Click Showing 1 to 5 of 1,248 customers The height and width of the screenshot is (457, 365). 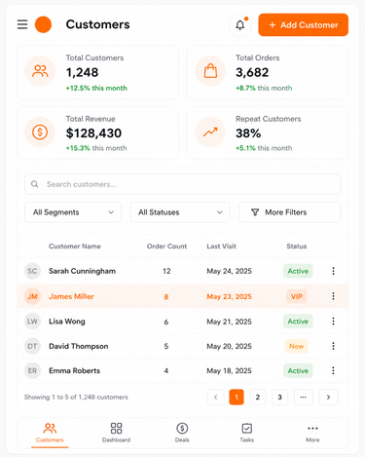[x=76, y=397]
